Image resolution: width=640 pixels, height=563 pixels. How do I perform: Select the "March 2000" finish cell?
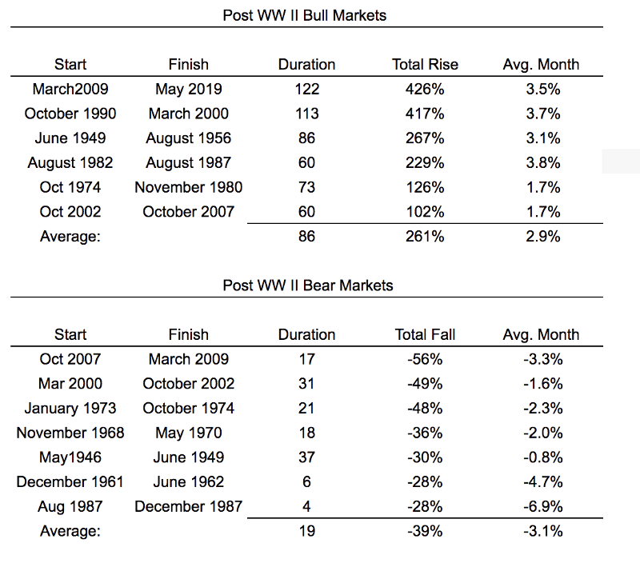[188, 114]
